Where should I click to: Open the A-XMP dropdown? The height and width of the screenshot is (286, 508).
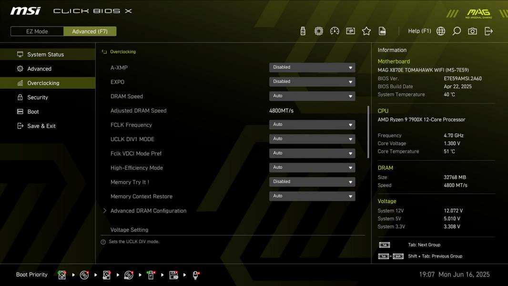pos(312,67)
